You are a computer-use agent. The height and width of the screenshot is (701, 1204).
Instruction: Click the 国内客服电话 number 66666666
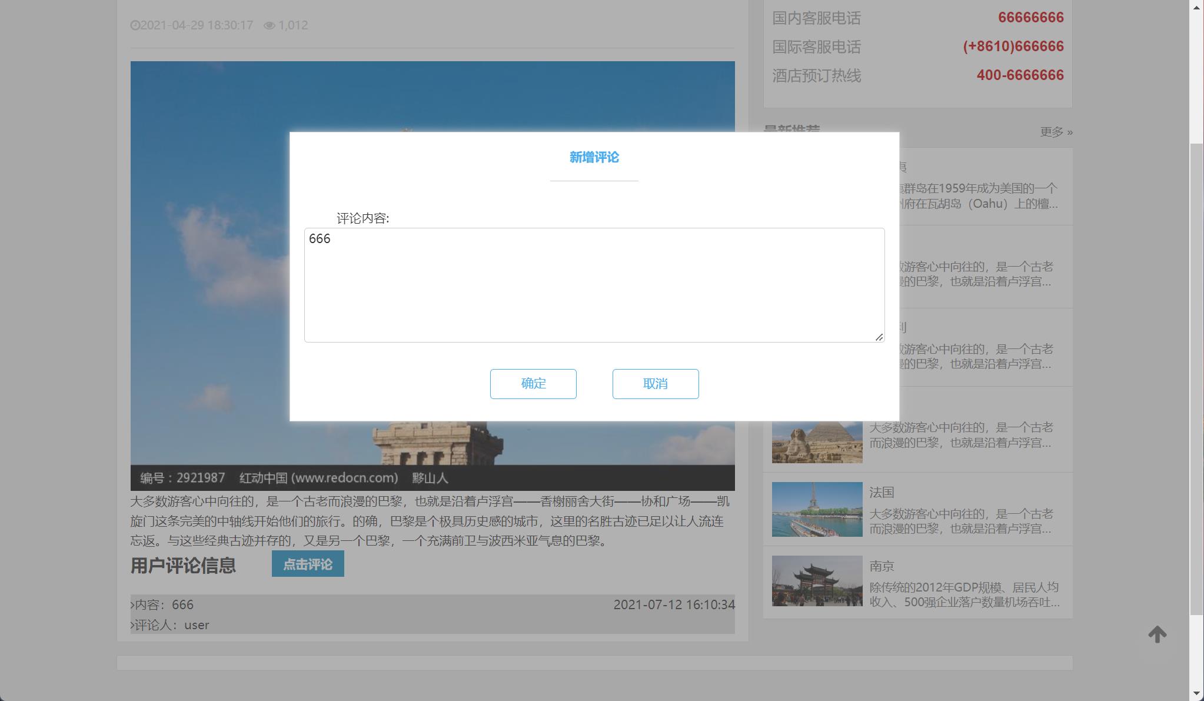1029,18
